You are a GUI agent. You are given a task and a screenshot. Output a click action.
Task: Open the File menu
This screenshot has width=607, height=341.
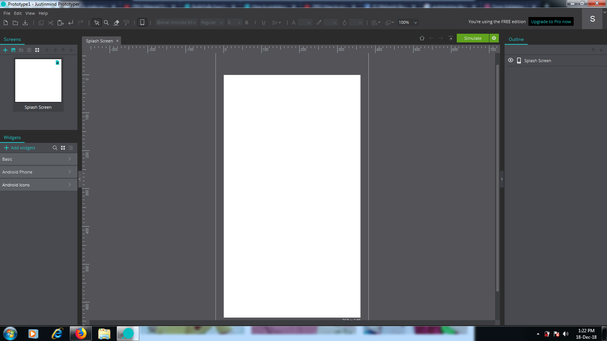7,13
